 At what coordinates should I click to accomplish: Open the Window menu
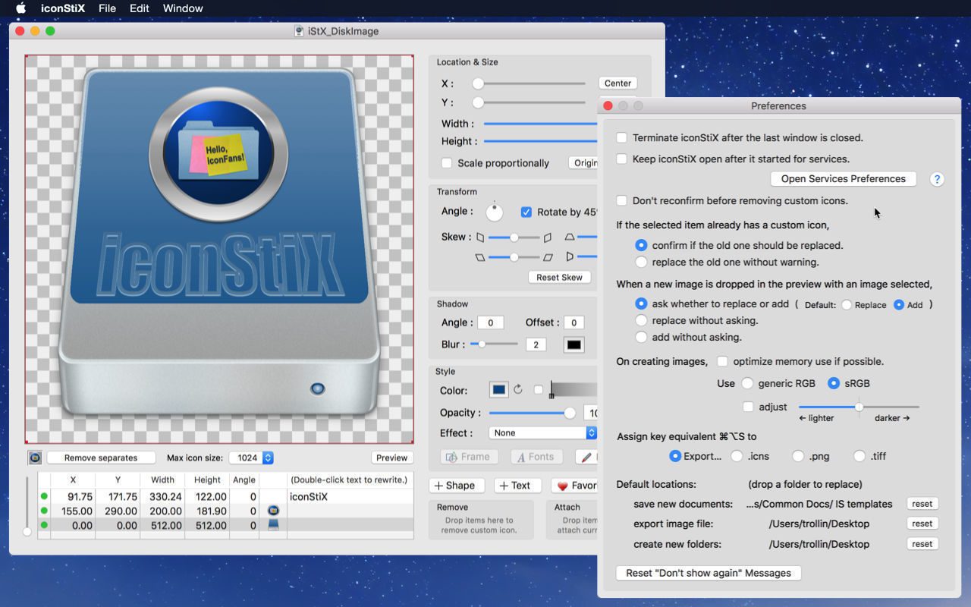(182, 8)
